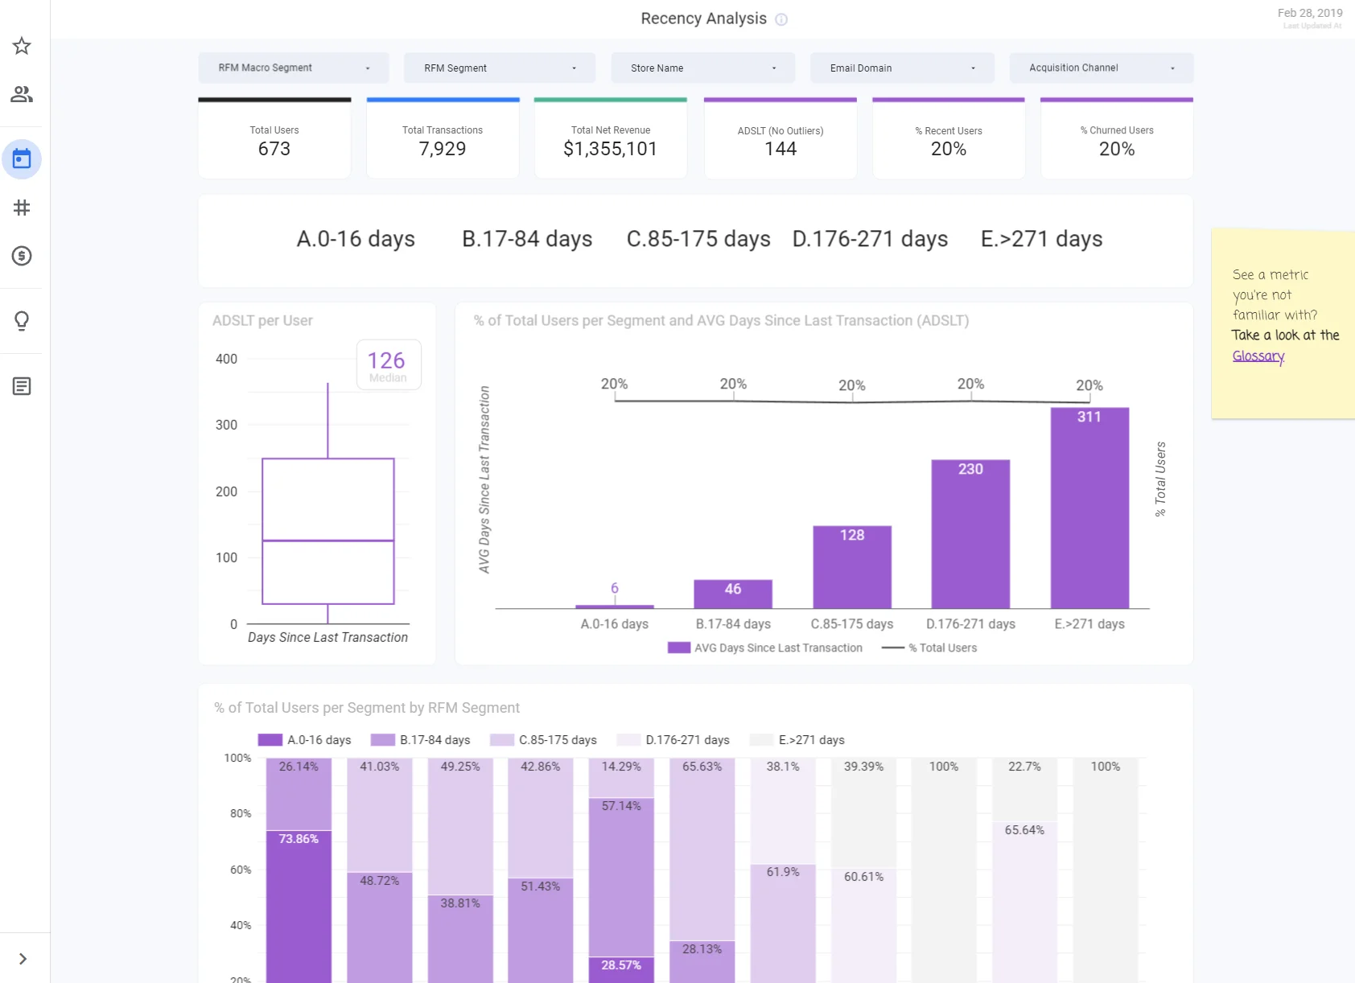Click E.>271 days legend swatch in stacked chart

point(762,740)
